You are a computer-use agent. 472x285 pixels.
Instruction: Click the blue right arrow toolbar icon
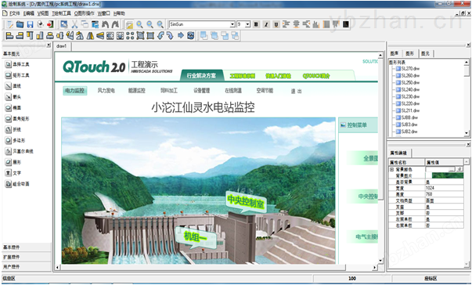(x=181, y=35)
